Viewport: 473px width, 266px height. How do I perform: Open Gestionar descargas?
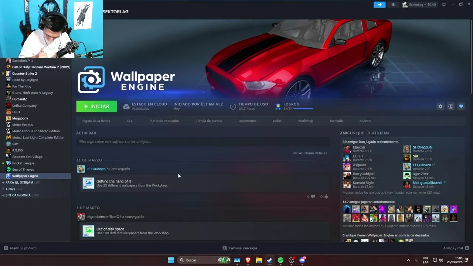[240, 248]
